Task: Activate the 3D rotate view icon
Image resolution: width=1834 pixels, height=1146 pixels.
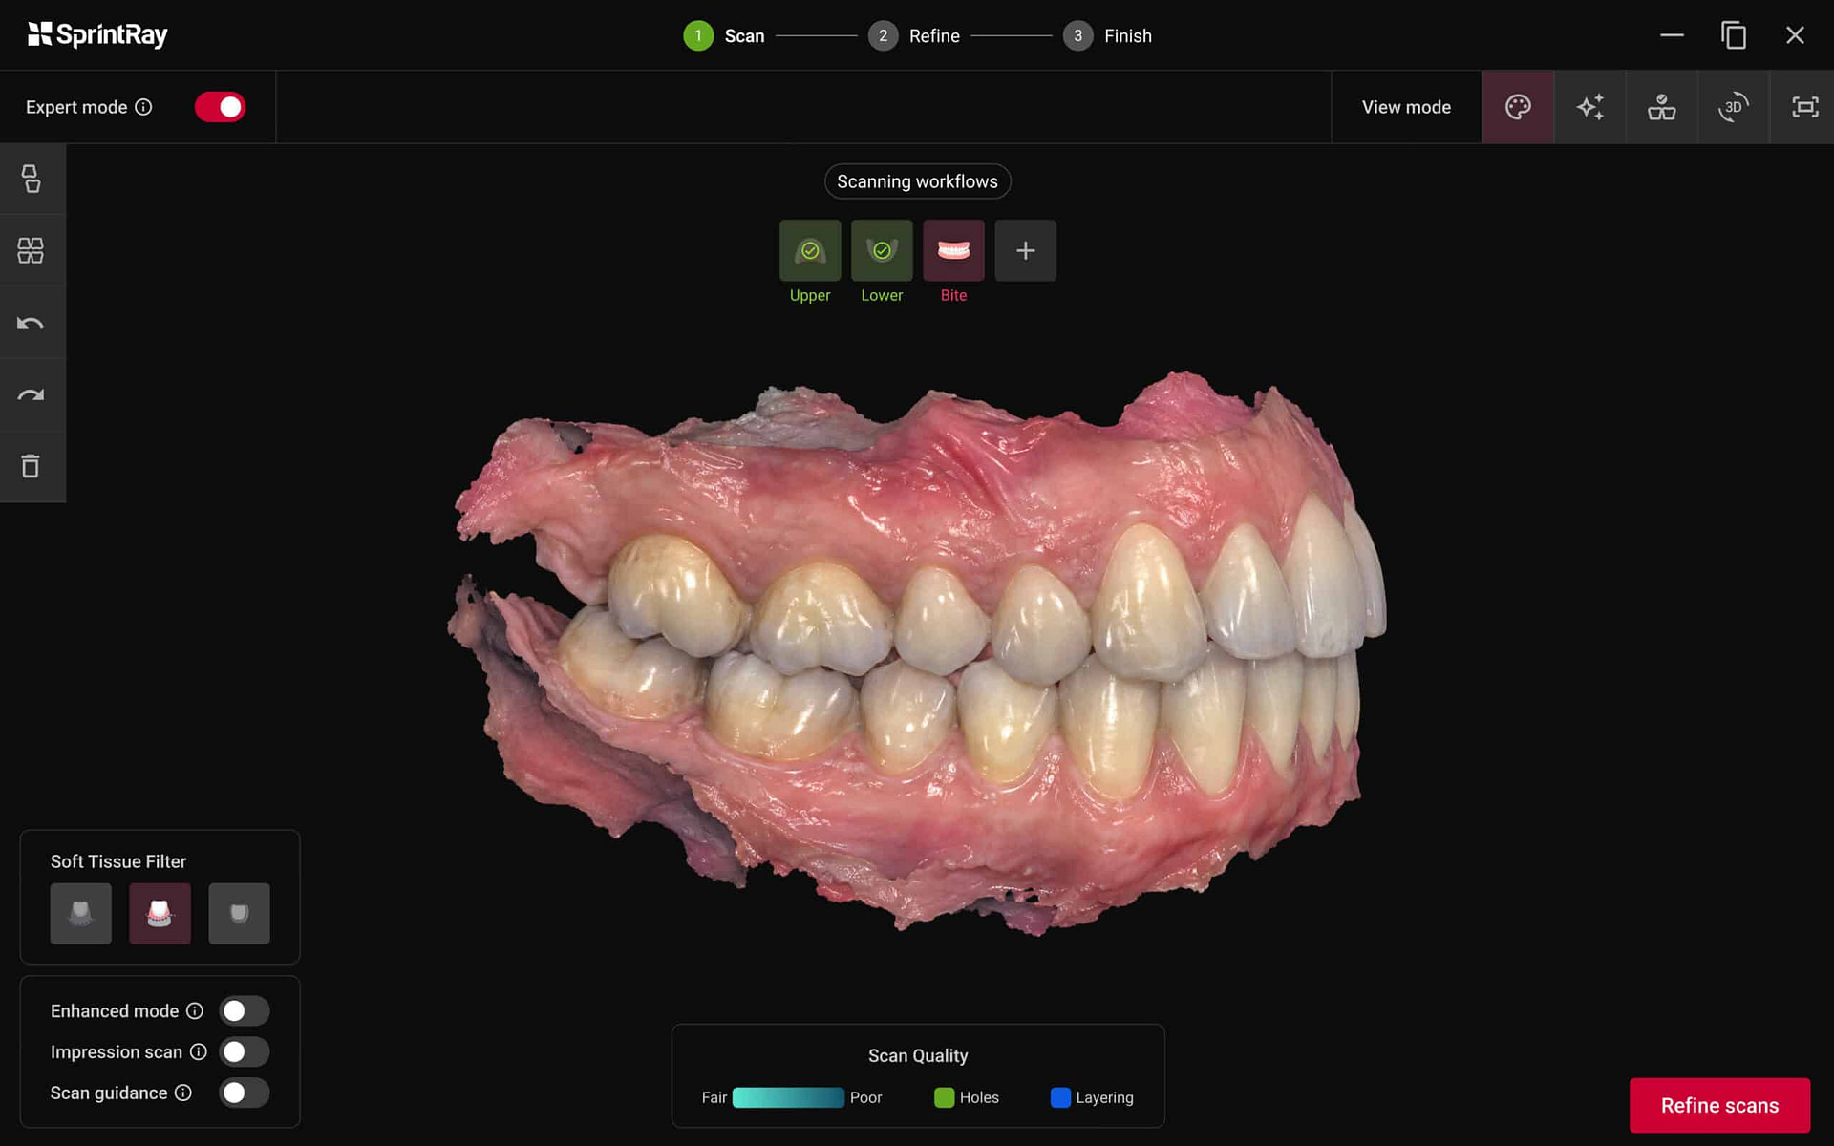Action: tap(1733, 107)
